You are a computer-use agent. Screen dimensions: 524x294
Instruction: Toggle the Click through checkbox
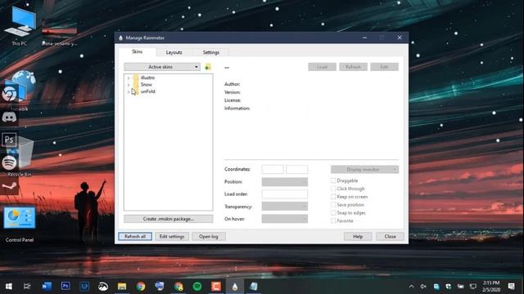333,189
